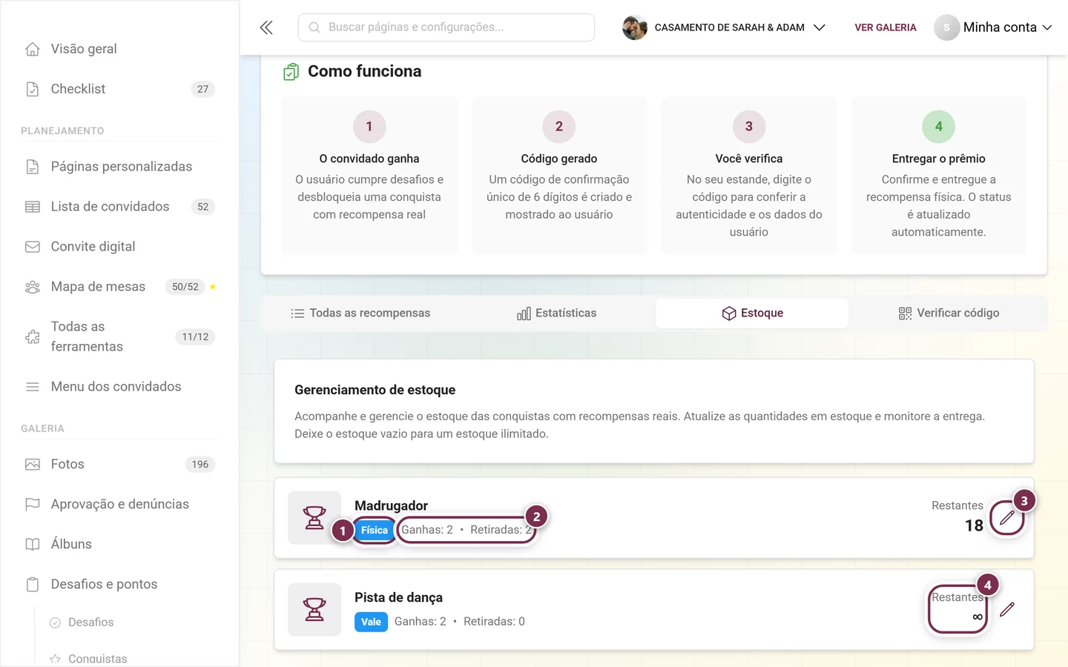Open Visão geral home icon
This screenshot has width=1068, height=667.
[x=33, y=49]
